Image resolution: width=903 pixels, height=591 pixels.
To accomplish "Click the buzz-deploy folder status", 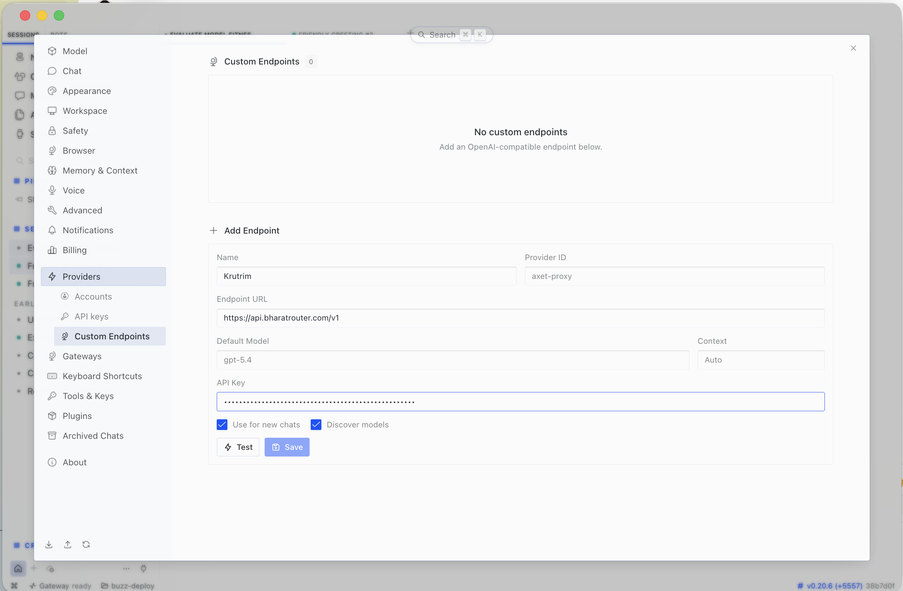I will (x=128, y=586).
